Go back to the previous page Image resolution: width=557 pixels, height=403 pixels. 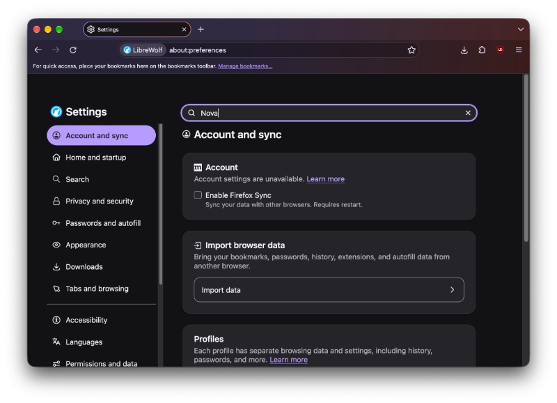(38, 50)
